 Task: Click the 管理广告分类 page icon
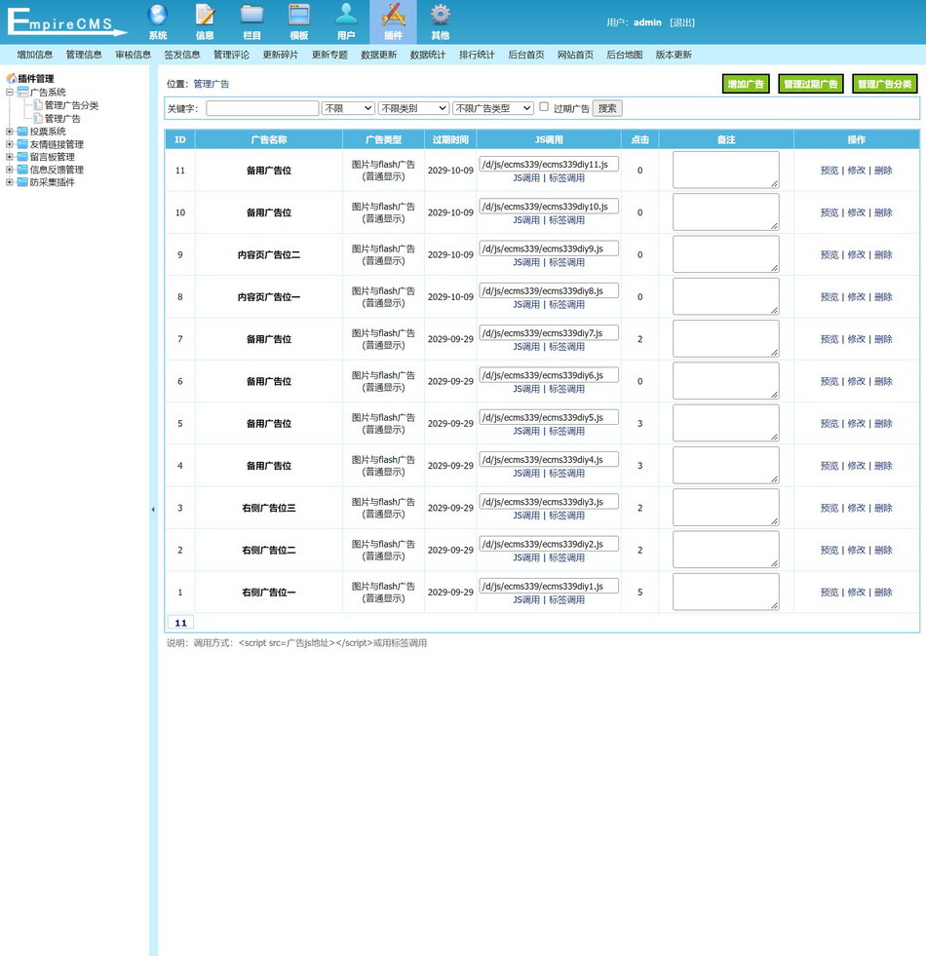tap(38, 105)
